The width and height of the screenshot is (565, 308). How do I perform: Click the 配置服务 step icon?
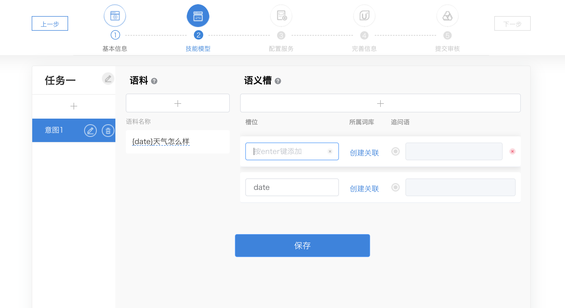click(281, 16)
